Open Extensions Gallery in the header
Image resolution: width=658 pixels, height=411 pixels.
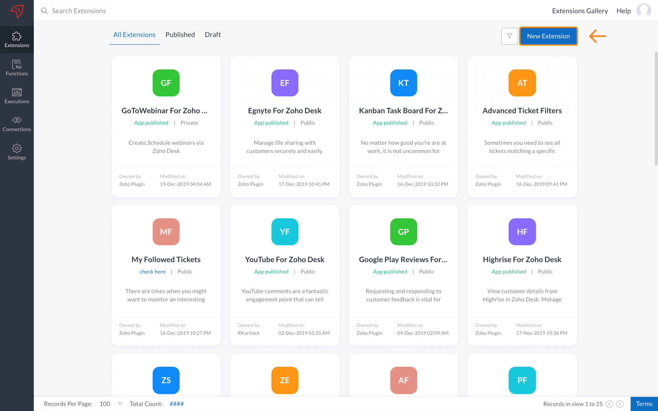click(x=580, y=11)
